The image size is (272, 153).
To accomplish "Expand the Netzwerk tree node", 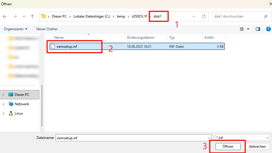I will [4, 104].
